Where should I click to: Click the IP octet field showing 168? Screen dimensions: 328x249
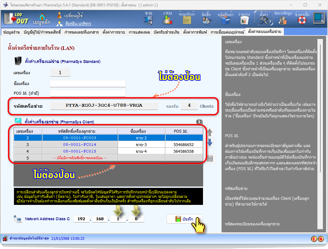(x=100, y=219)
